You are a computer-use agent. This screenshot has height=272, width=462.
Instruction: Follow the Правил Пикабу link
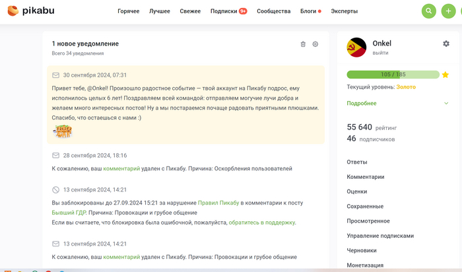coord(218,203)
